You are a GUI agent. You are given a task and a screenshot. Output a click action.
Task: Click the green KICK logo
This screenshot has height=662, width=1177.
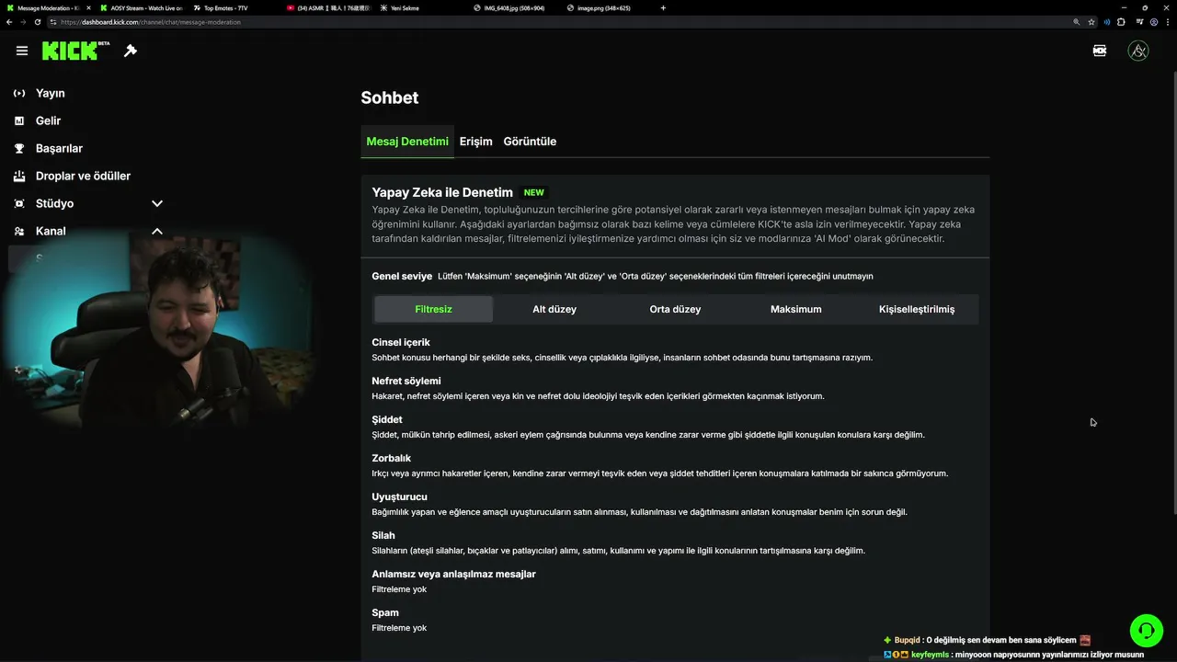[x=70, y=51]
